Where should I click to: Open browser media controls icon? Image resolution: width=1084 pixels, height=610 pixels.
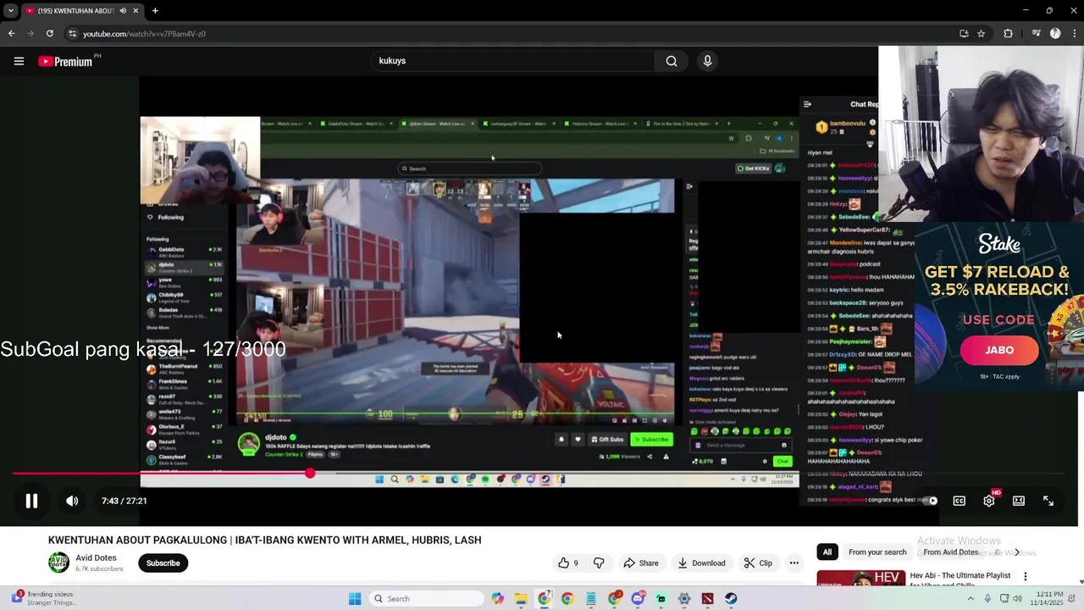click(x=1036, y=34)
